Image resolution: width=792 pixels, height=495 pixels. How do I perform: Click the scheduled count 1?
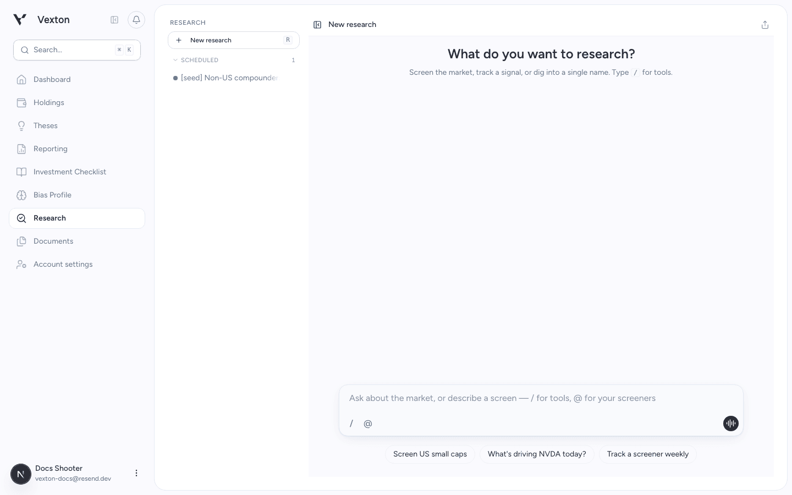click(x=293, y=60)
